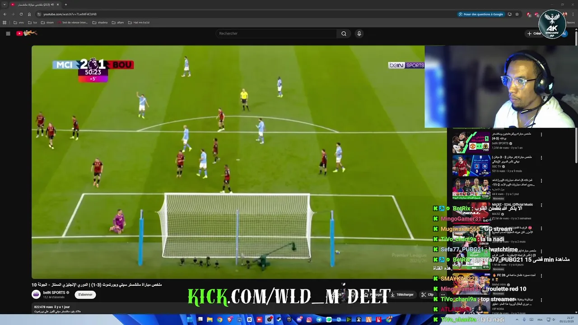
Task: Go back with browser back arrow
Action: tap(5, 14)
